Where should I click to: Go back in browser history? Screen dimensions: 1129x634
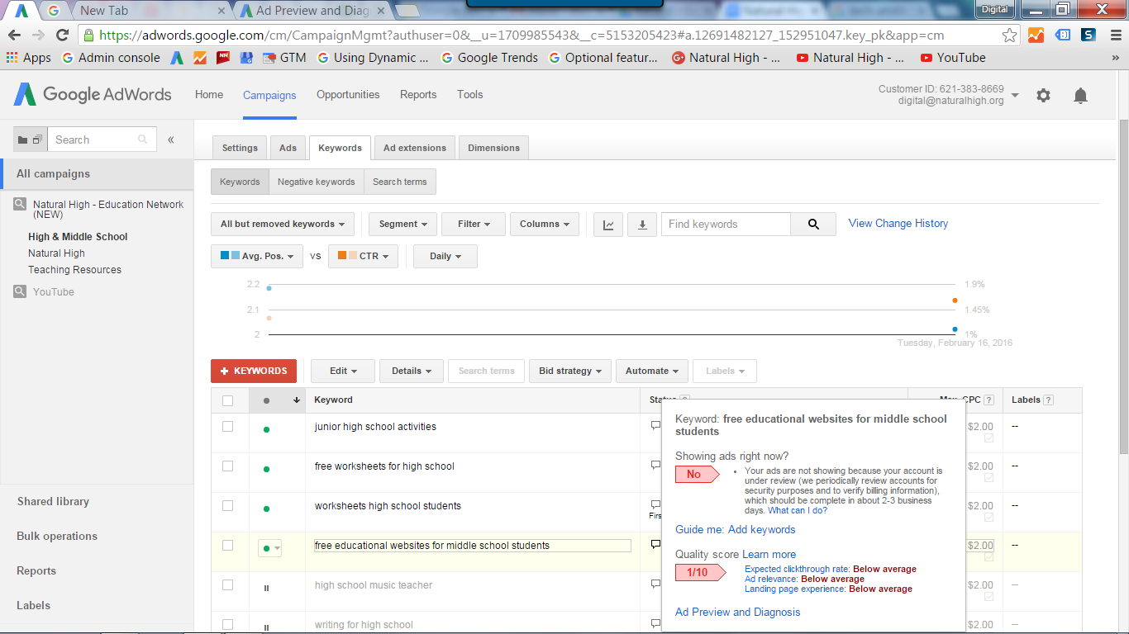[x=14, y=35]
